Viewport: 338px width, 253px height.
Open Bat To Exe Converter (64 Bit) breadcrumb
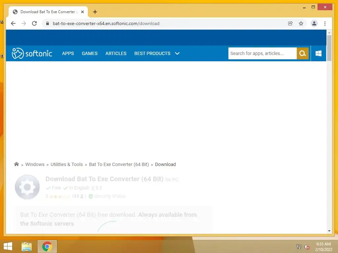click(119, 164)
